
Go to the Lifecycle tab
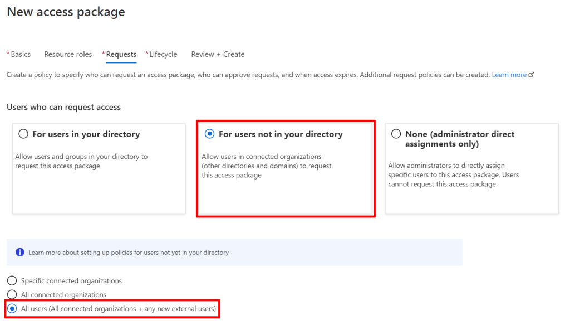[x=163, y=54]
